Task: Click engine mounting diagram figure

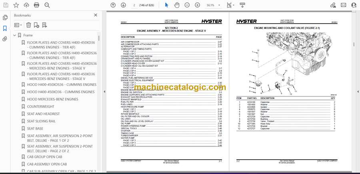Action: tap(292, 63)
